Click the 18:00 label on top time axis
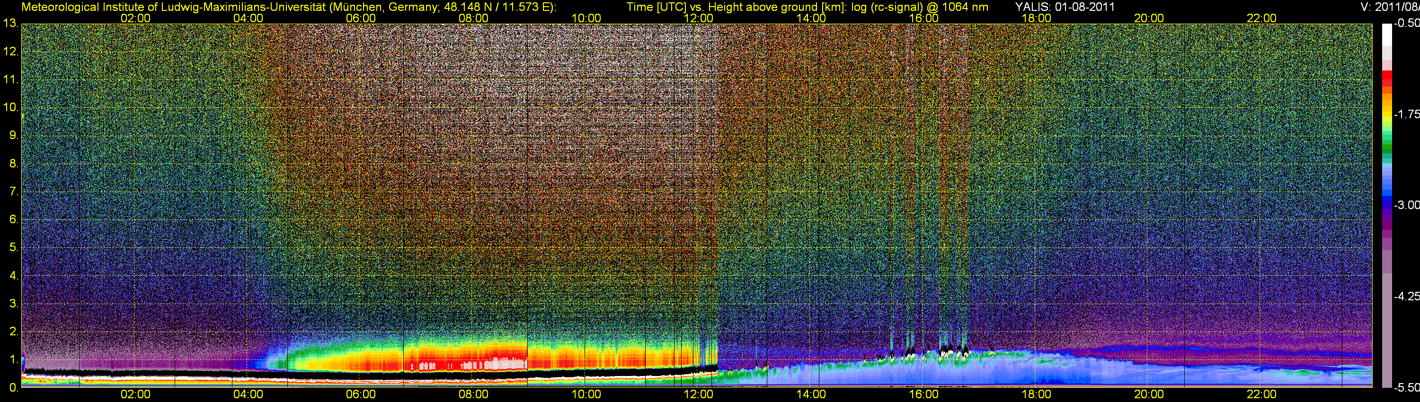Screen dimensions: 1420x402 click(x=1036, y=18)
